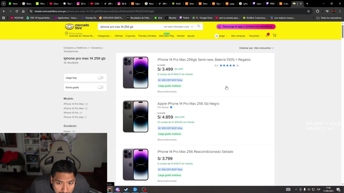Screen dimensions: 344x193
Task: Click the site info icon in address bar
Action: [31, 11]
